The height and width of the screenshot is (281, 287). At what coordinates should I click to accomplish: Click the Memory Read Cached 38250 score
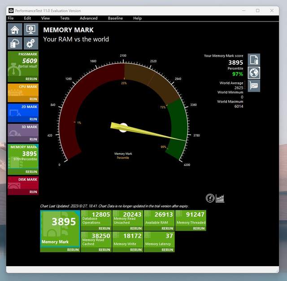[101, 236]
